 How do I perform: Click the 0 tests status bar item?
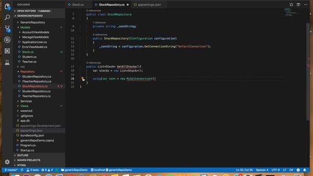(33, 170)
